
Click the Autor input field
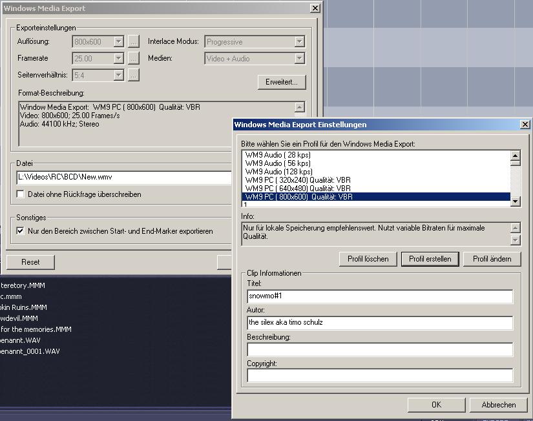click(380, 322)
